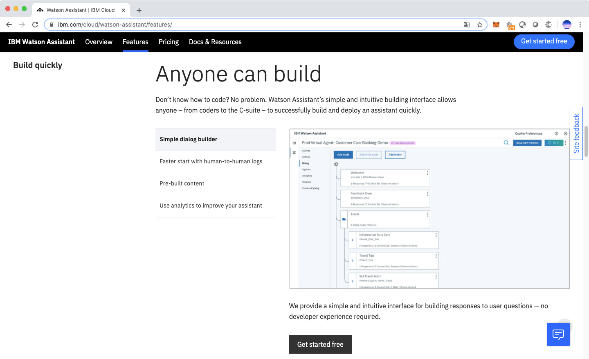Image resolution: width=589 pixels, height=359 pixels.
Task: Open the chat widget button
Action: [558, 334]
